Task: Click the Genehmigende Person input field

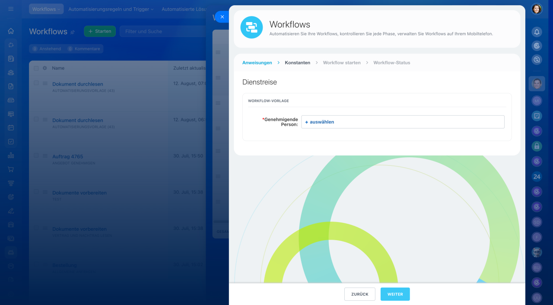Action: pos(403,122)
